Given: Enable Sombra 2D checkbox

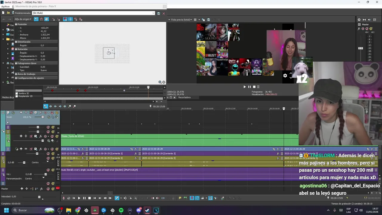Looking at the screenshot, I should pyautogui.click(x=17, y=93).
